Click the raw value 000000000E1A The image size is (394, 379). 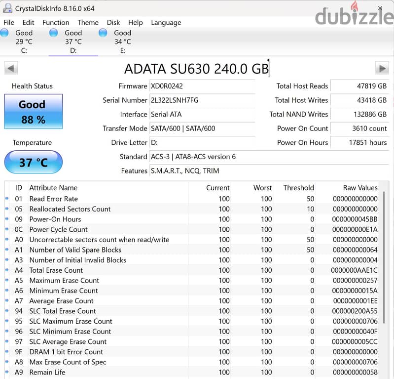pyautogui.click(x=355, y=229)
